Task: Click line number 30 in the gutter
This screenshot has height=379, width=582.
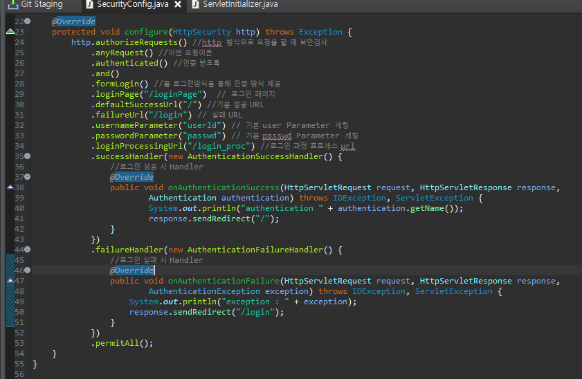Action: click(19, 104)
